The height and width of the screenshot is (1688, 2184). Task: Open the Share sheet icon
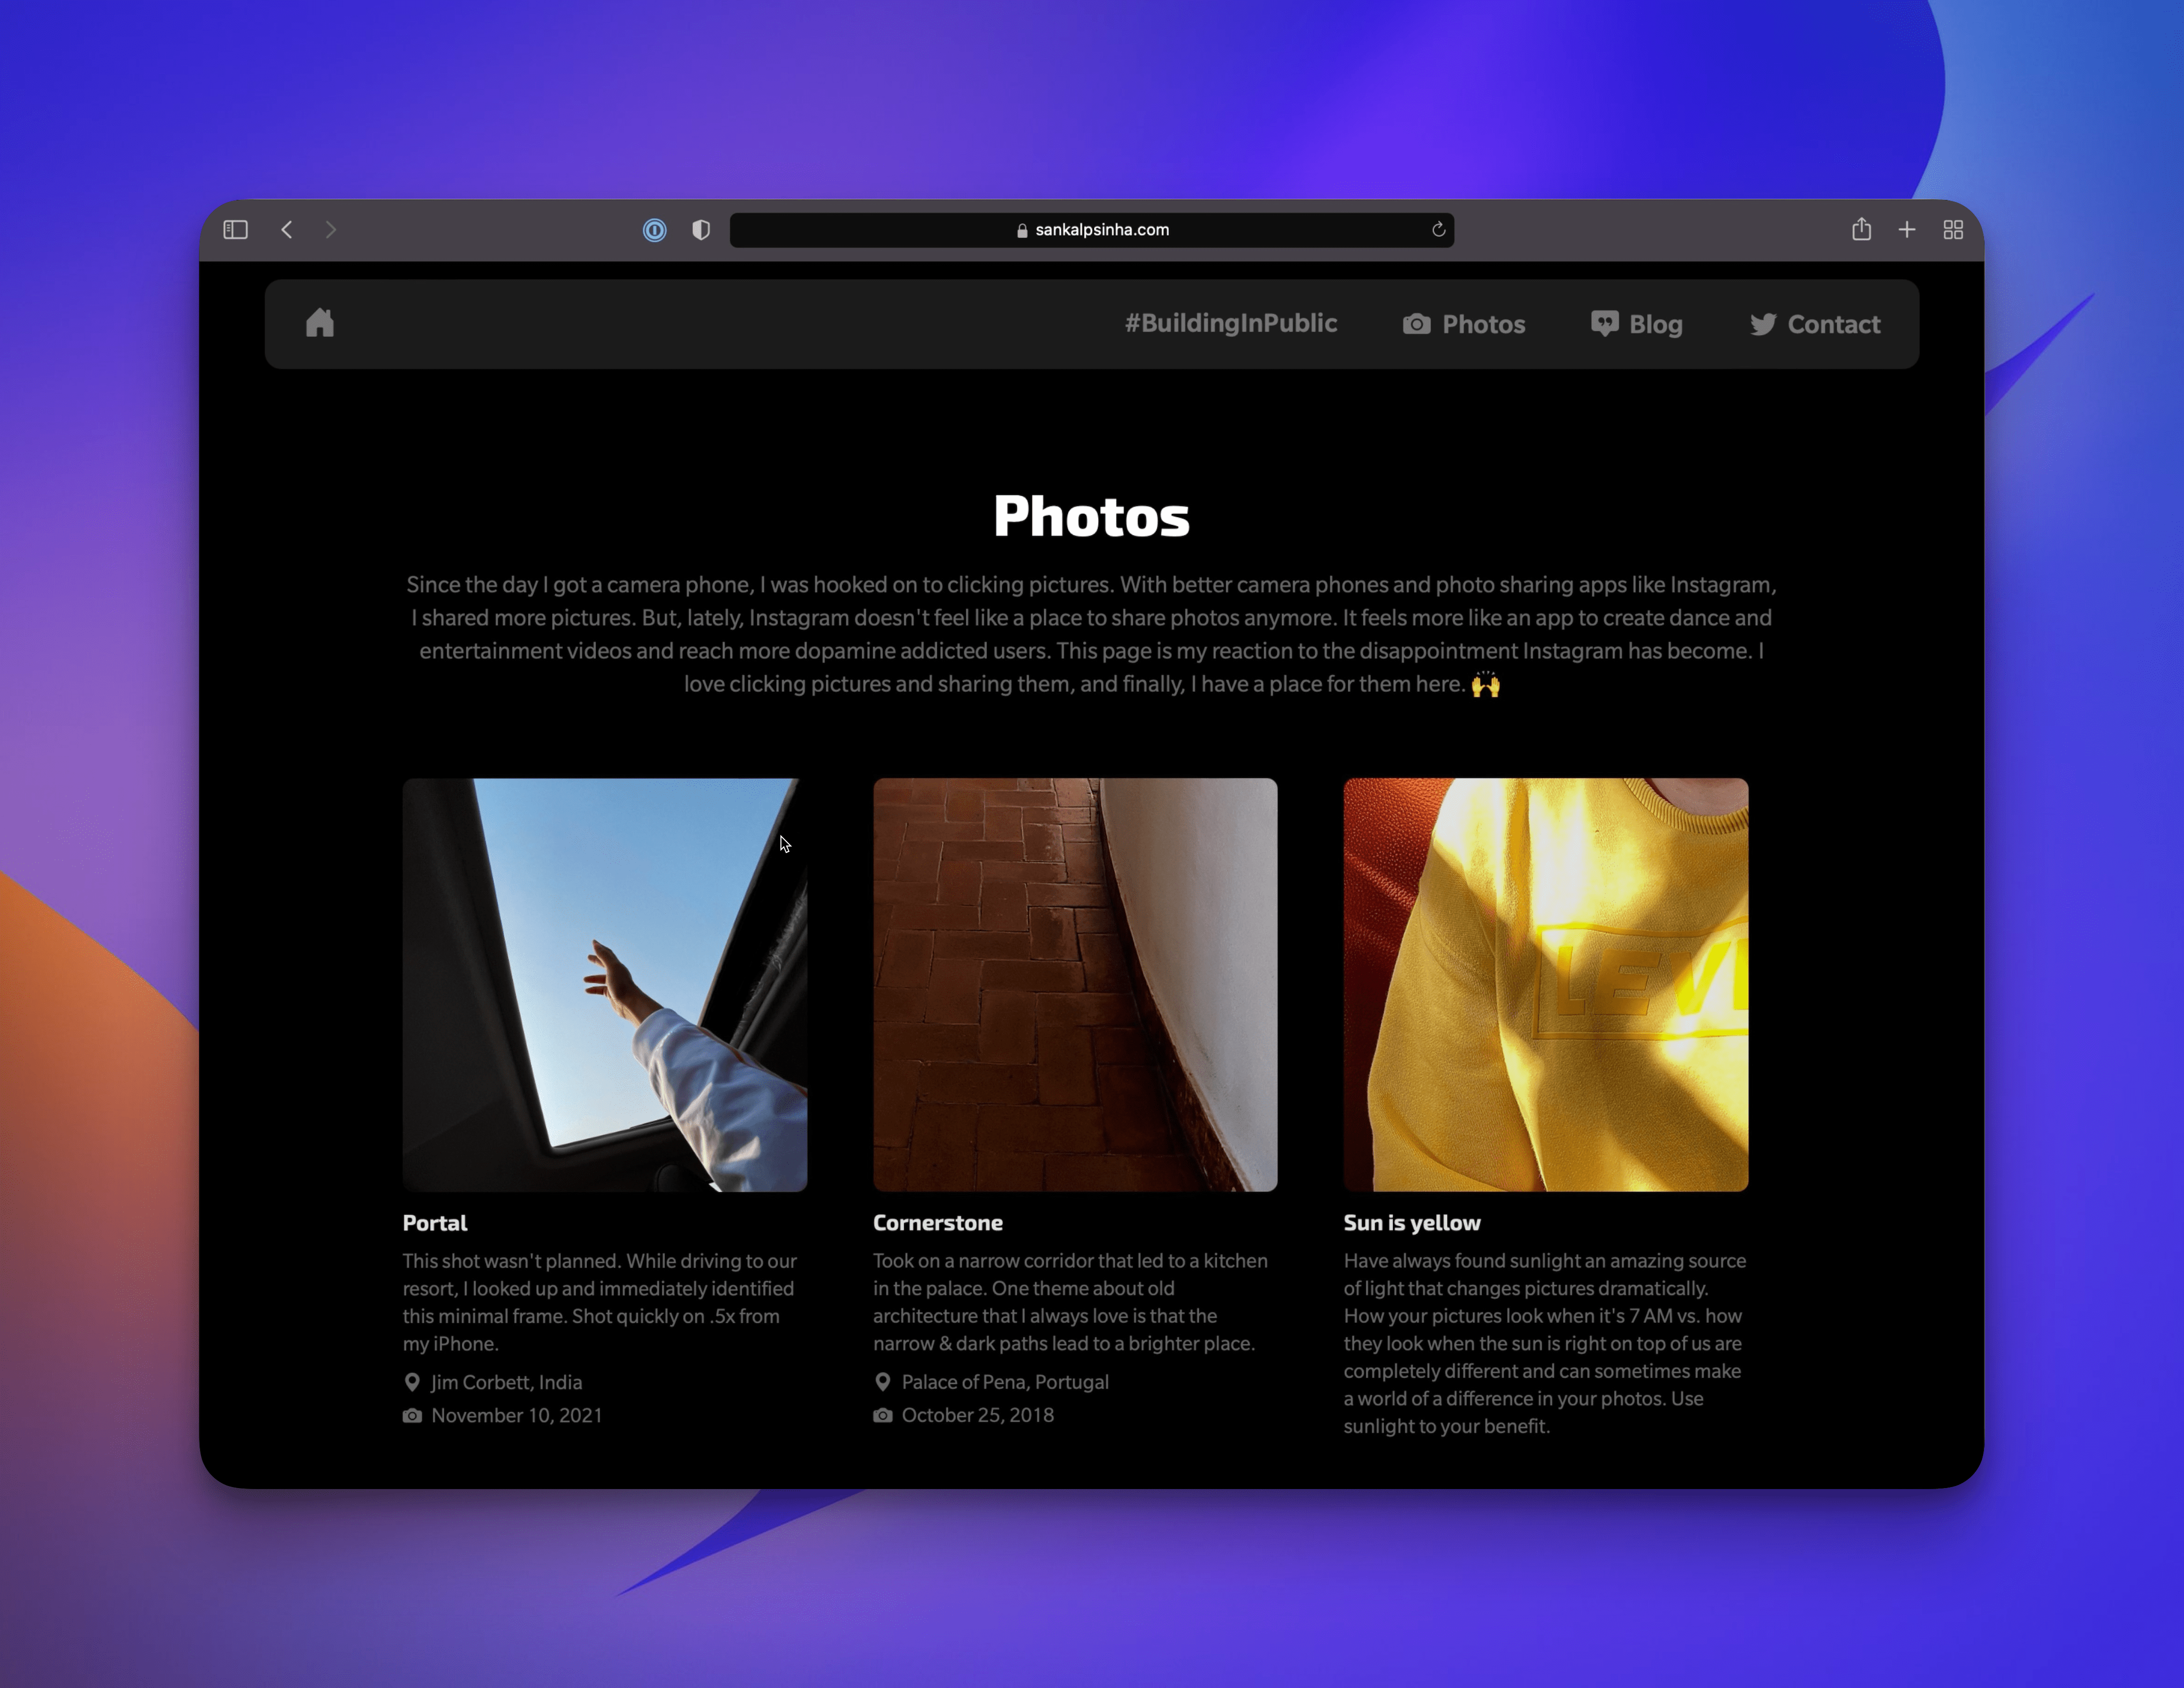click(1861, 229)
